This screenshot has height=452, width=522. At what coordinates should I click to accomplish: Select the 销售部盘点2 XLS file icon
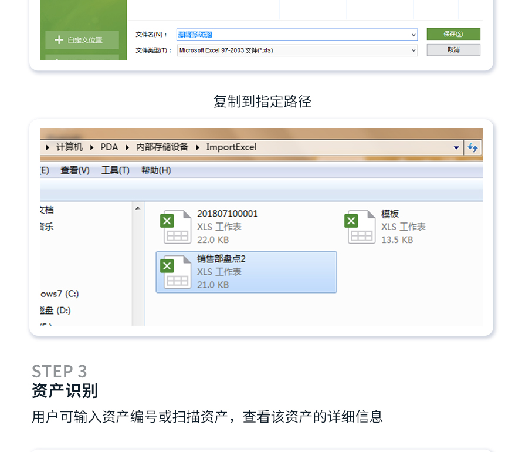pos(176,272)
